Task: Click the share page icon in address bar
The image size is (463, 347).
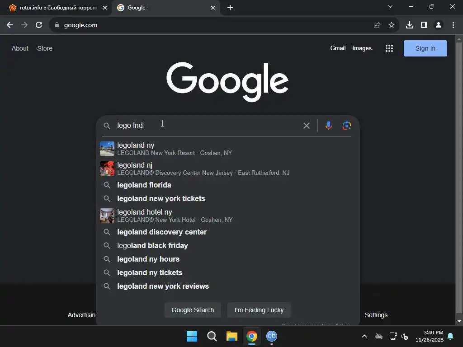Action: tap(377, 25)
